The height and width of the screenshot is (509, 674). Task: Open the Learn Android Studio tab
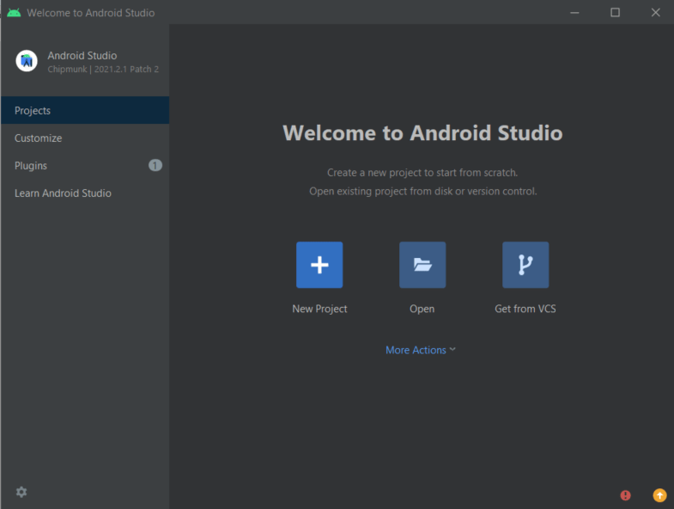pos(85,193)
